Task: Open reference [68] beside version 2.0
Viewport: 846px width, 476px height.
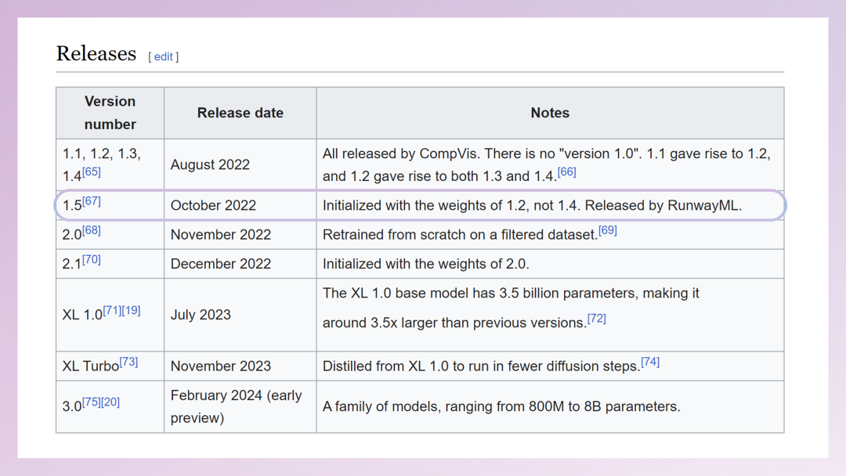Action: pos(91,230)
